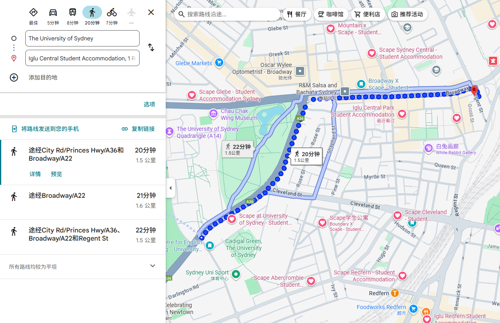Click the red destination pin on the map
Image resolution: width=500 pixels, height=323 pixels.
pyautogui.click(x=474, y=90)
